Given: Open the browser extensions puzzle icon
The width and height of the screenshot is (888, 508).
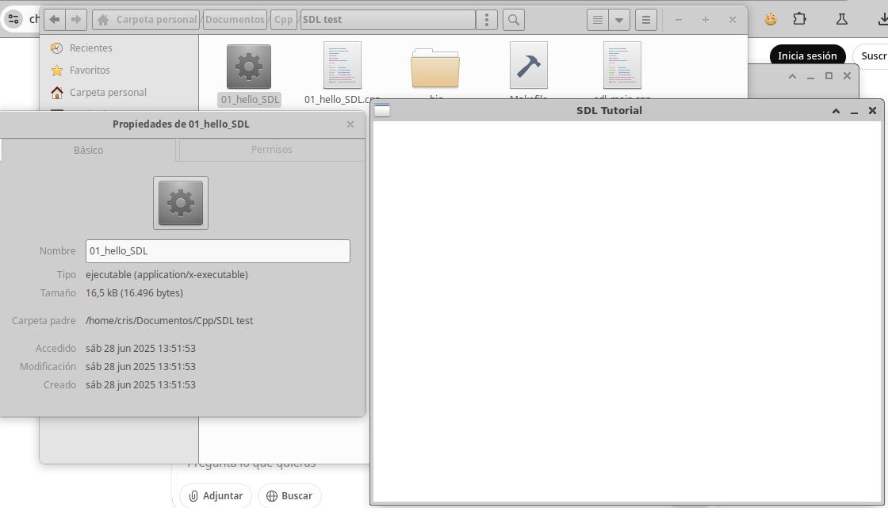Looking at the screenshot, I should tap(800, 19).
